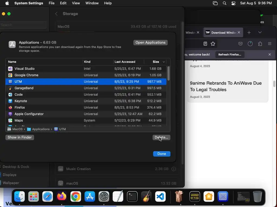277x207 pixels.
Task: Click System Settings gear in Dock
Action: (104, 196)
